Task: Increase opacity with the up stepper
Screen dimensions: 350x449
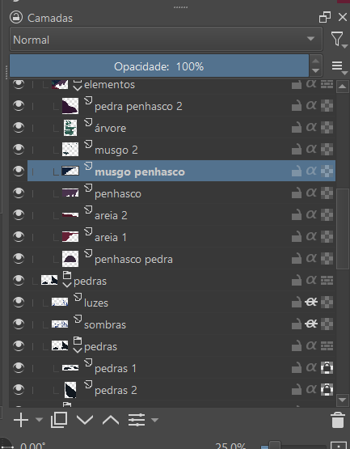Action: 316,61
